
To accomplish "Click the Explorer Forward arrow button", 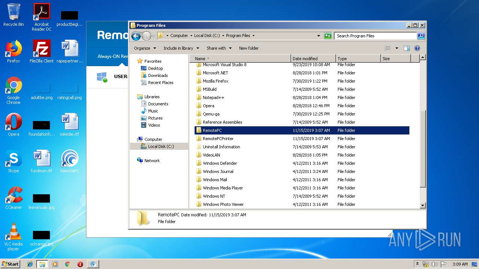I will coord(146,36).
